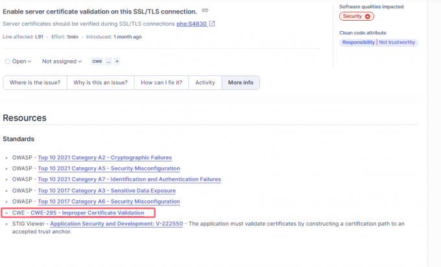Screen dimensions: 441x267
Task: Click external link icon beside php:S4830
Action: [x=212, y=23]
